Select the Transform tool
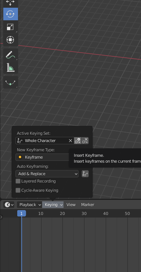The height and width of the screenshot is (272, 141). (x=11, y=40)
